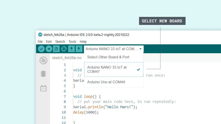The height and width of the screenshot is (124, 221).
Task: Open the Library Manager sidebar icon
Action: [x=43, y=88]
